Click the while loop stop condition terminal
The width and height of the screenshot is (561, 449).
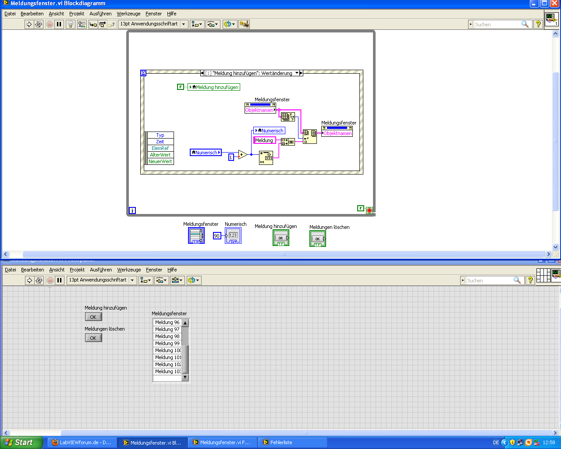coord(369,210)
